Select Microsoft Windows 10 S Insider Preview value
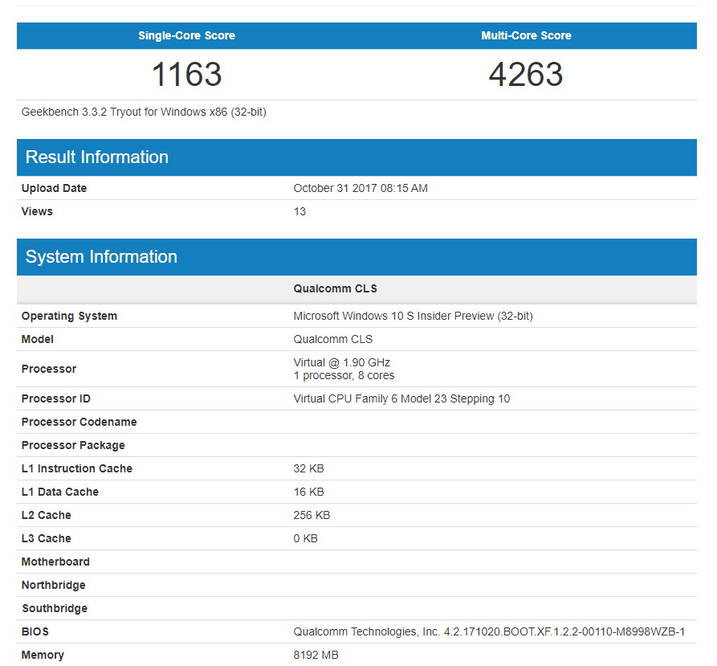The height and width of the screenshot is (666, 717). click(x=413, y=316)
